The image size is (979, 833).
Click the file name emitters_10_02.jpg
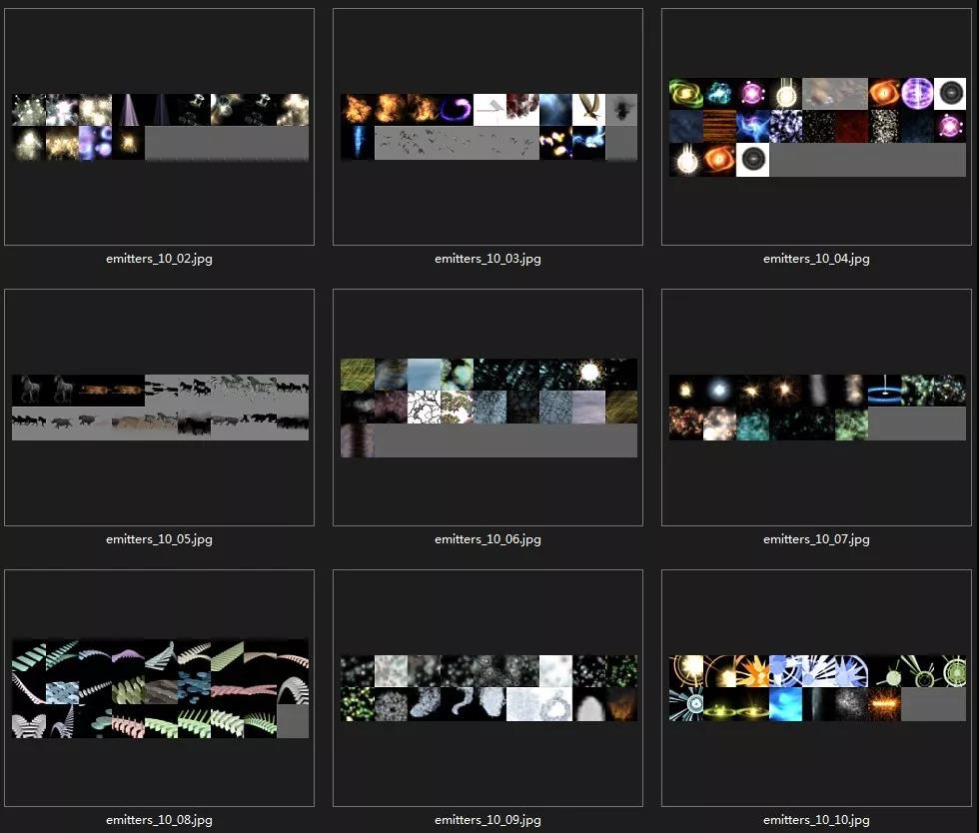tap(159, 259)
